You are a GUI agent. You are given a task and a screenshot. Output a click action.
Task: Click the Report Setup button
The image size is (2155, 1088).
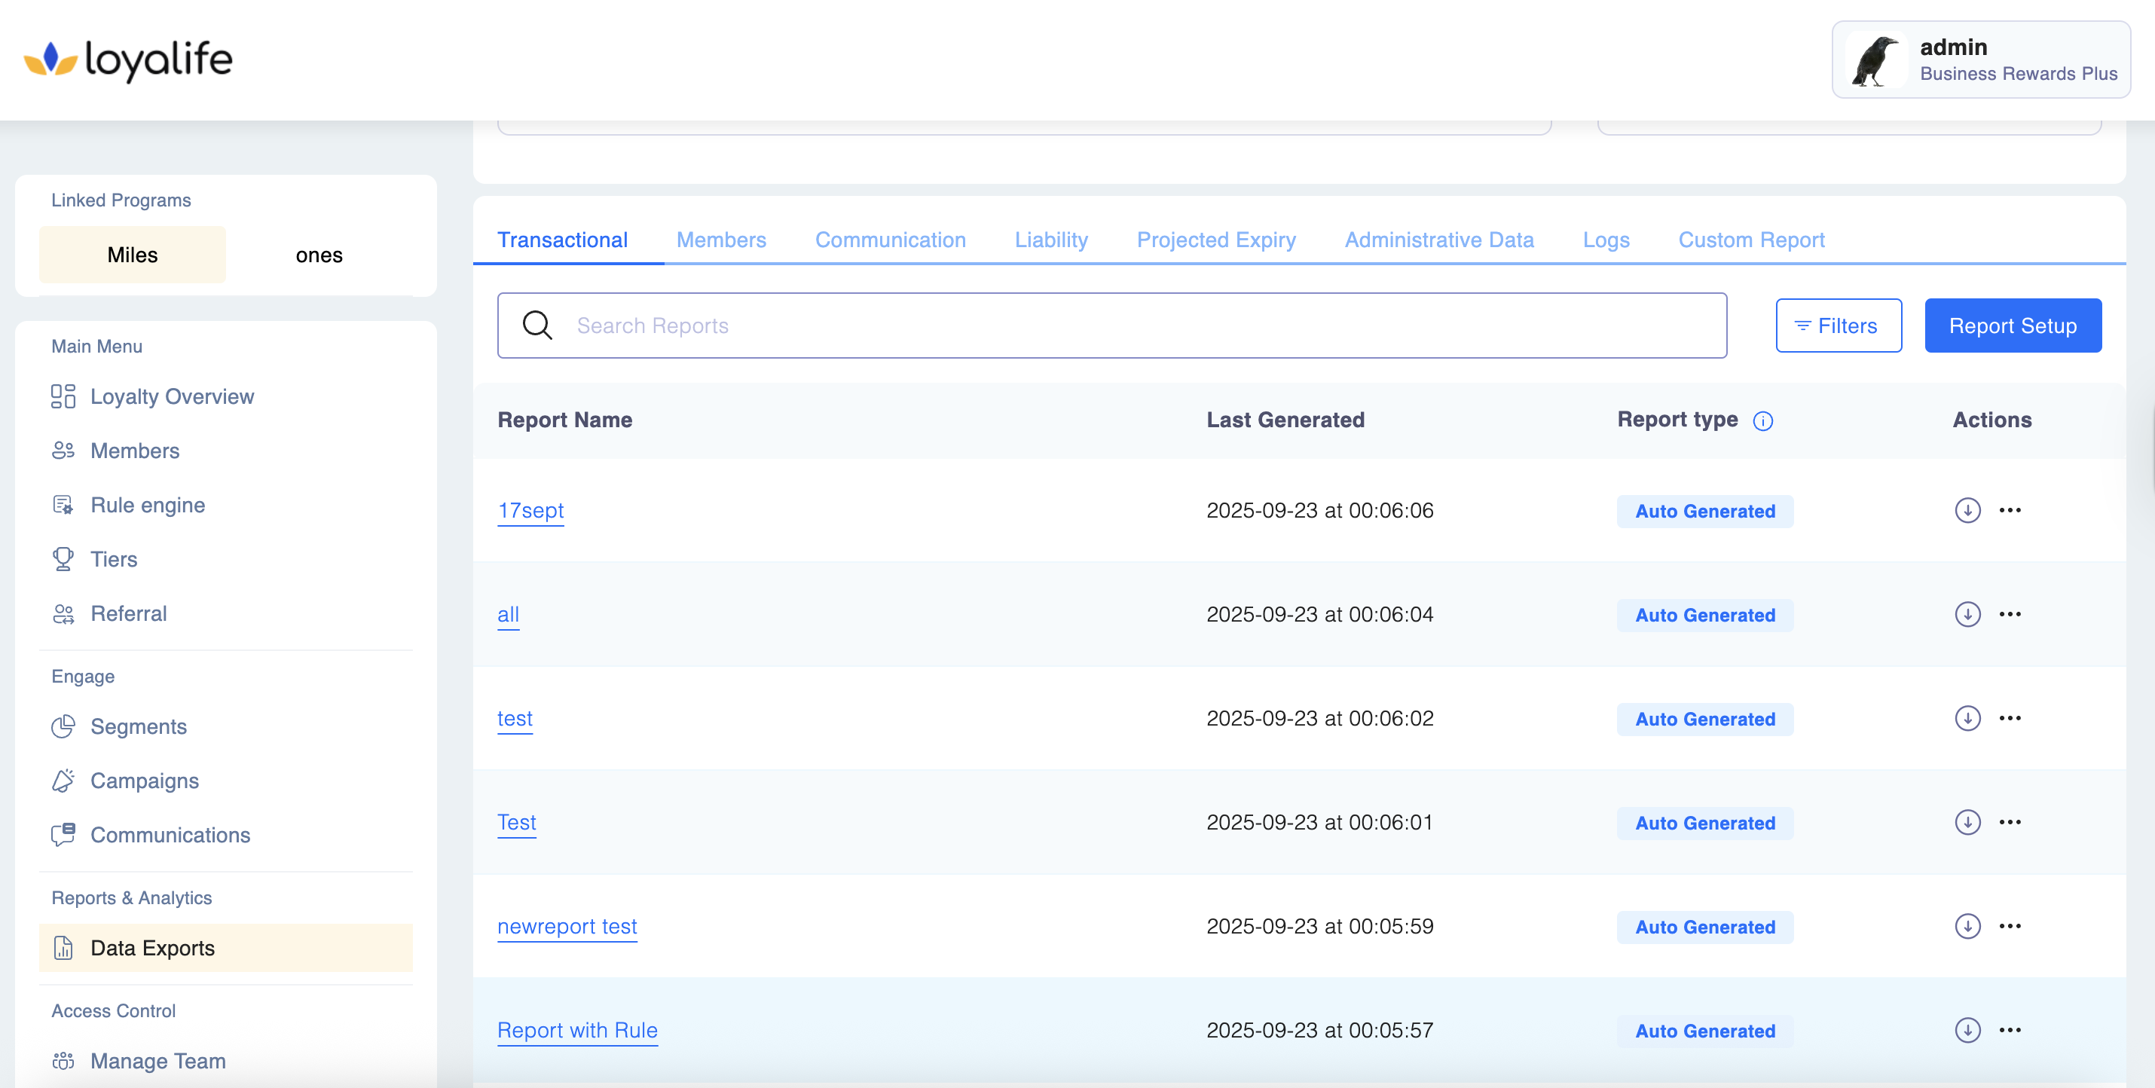[2012, 325]
